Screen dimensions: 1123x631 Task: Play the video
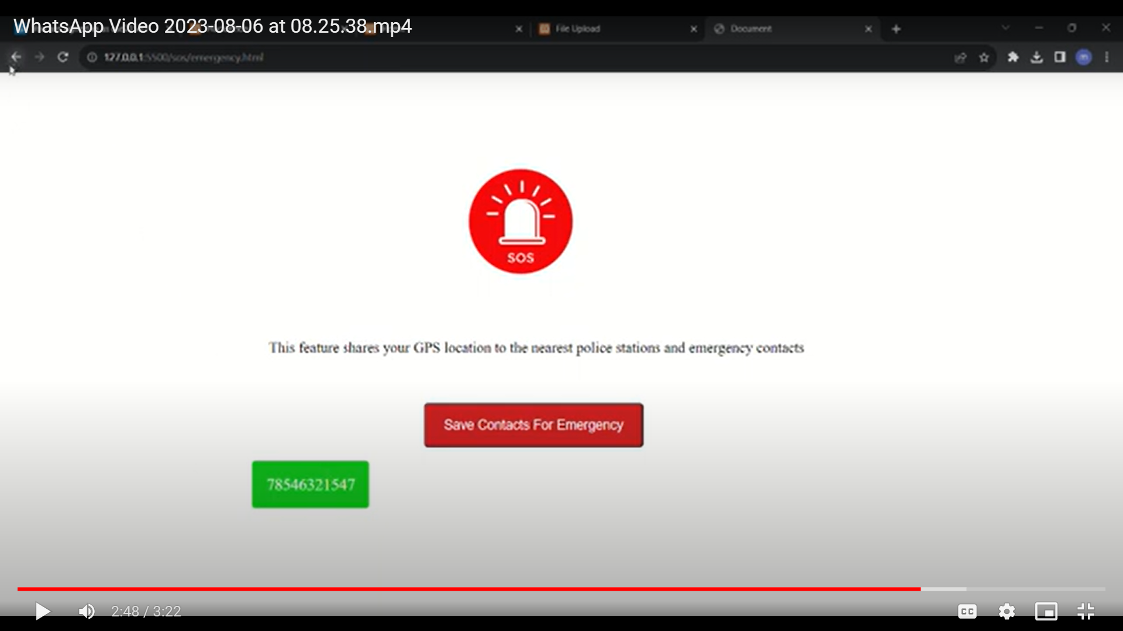coord(43,611)
